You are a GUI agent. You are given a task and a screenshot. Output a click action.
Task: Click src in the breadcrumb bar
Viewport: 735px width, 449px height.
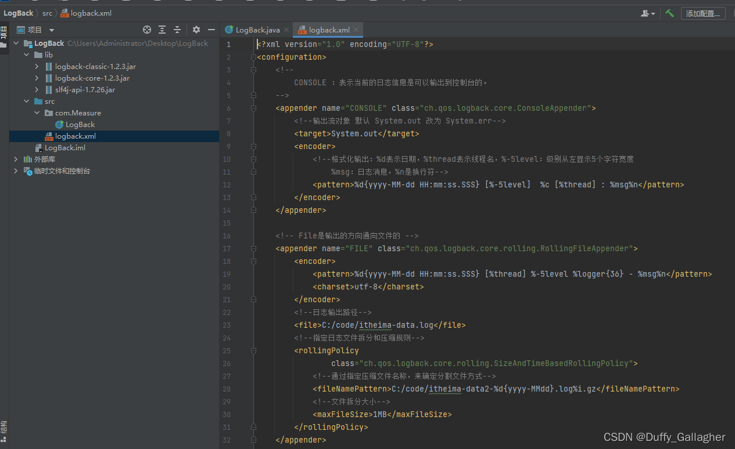point(47,13)
